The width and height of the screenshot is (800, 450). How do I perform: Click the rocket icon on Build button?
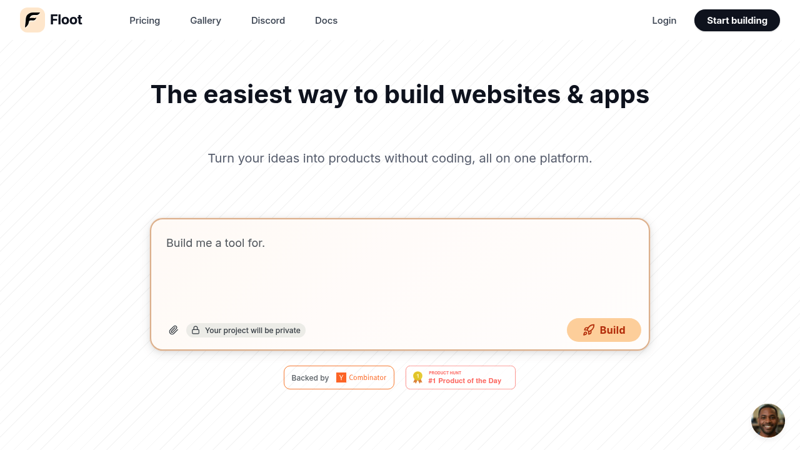pyautogui.click(x=589, y=330)
